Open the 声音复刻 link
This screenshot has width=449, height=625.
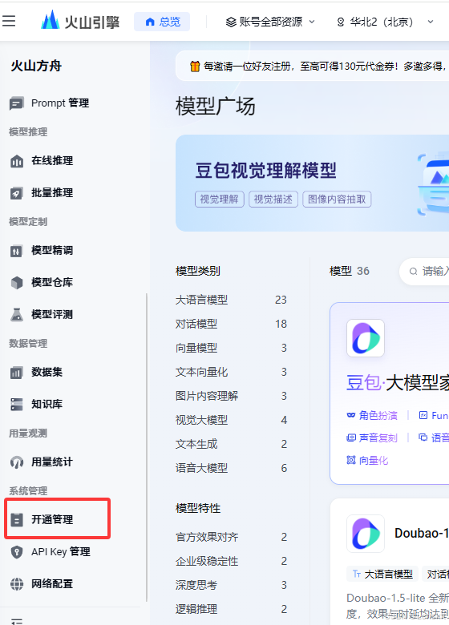(x=372, y=437)
